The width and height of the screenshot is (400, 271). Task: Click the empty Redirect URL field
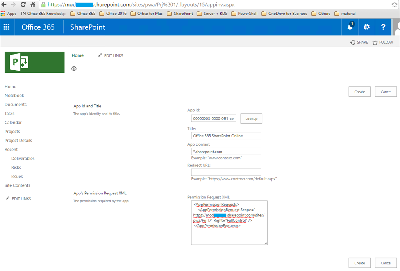click(x=226, y=172)
